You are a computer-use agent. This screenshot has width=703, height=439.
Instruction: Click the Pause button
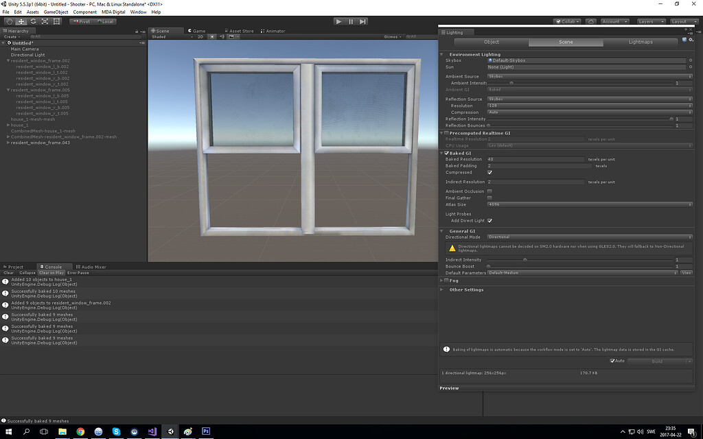point(351,21)
